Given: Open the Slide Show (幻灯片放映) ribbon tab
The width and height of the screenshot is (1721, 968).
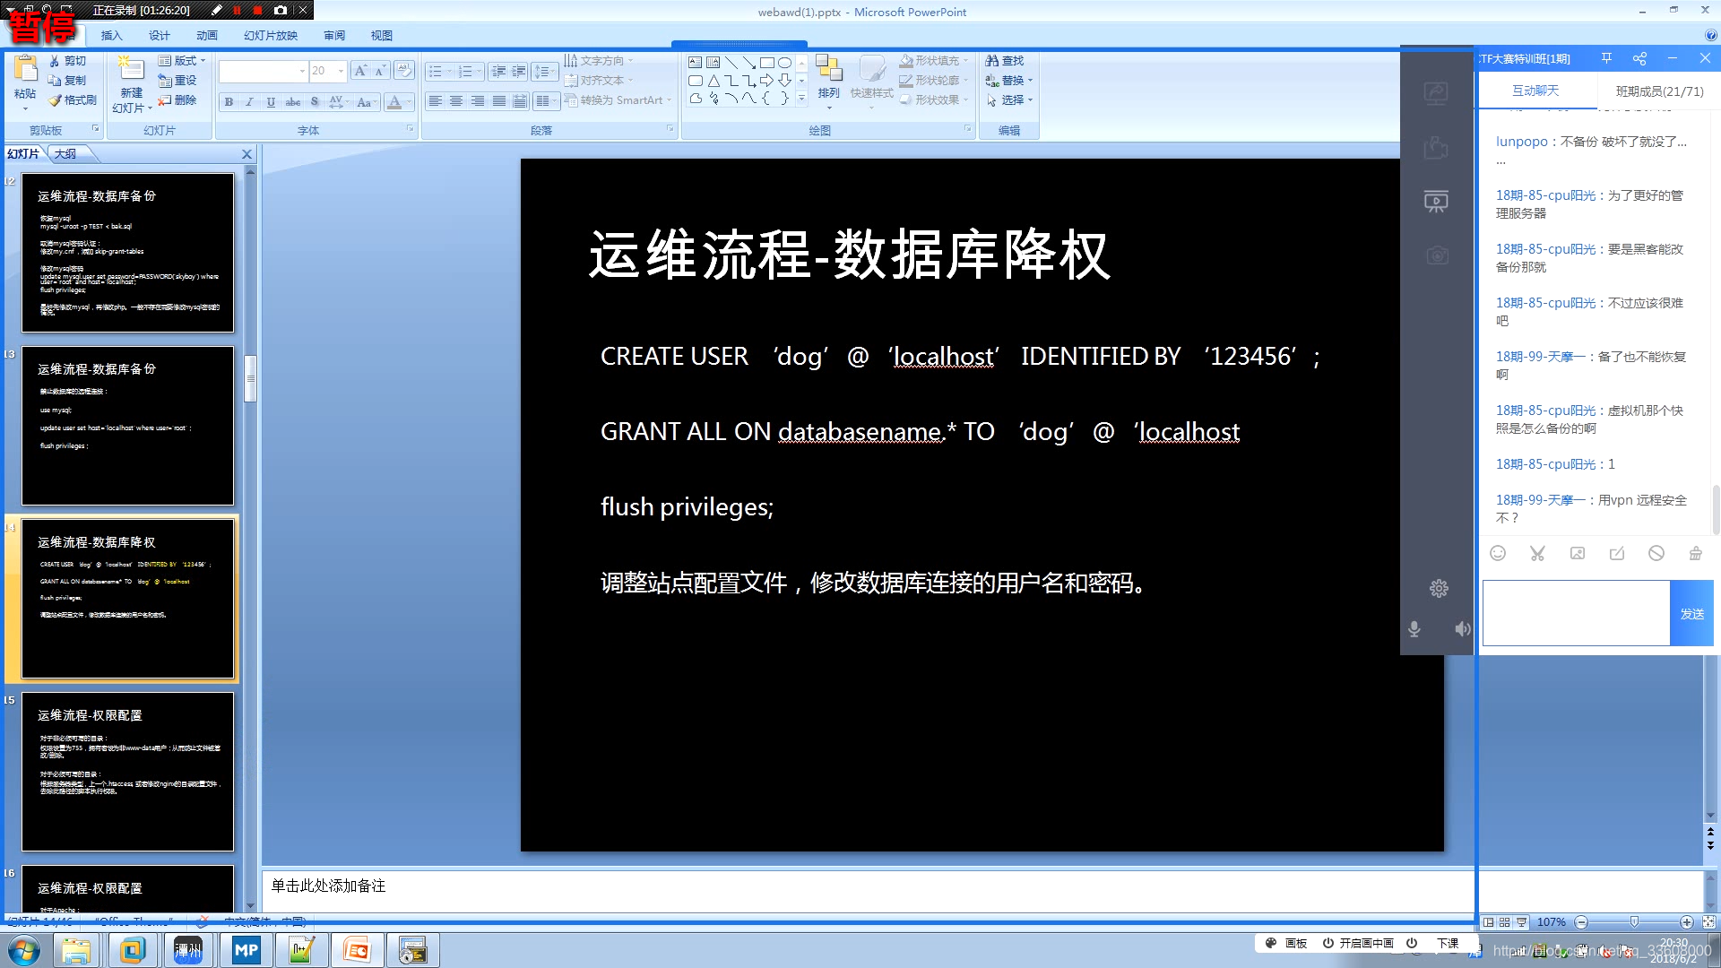Looking at the screenshot, I should [x=270, y=36].
